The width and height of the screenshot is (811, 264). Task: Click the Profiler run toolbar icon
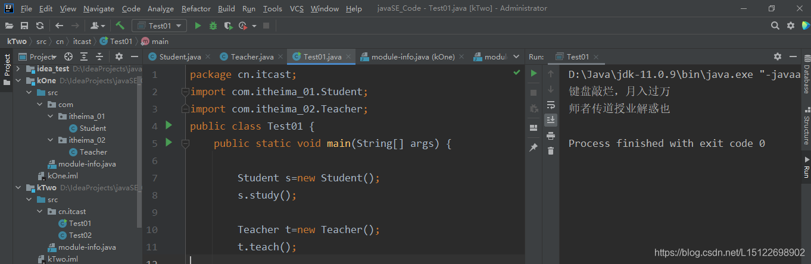[x=243, y=26]
